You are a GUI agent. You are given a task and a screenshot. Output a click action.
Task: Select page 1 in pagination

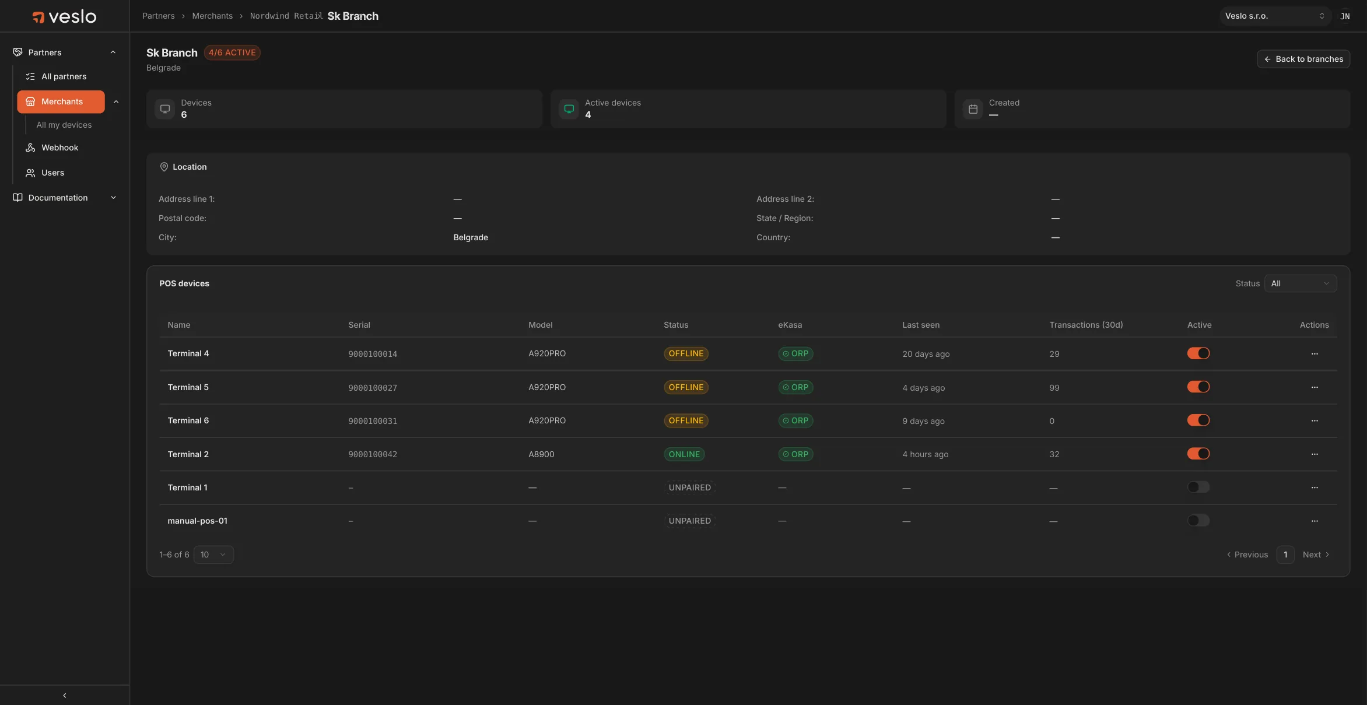pos(1285,555)
